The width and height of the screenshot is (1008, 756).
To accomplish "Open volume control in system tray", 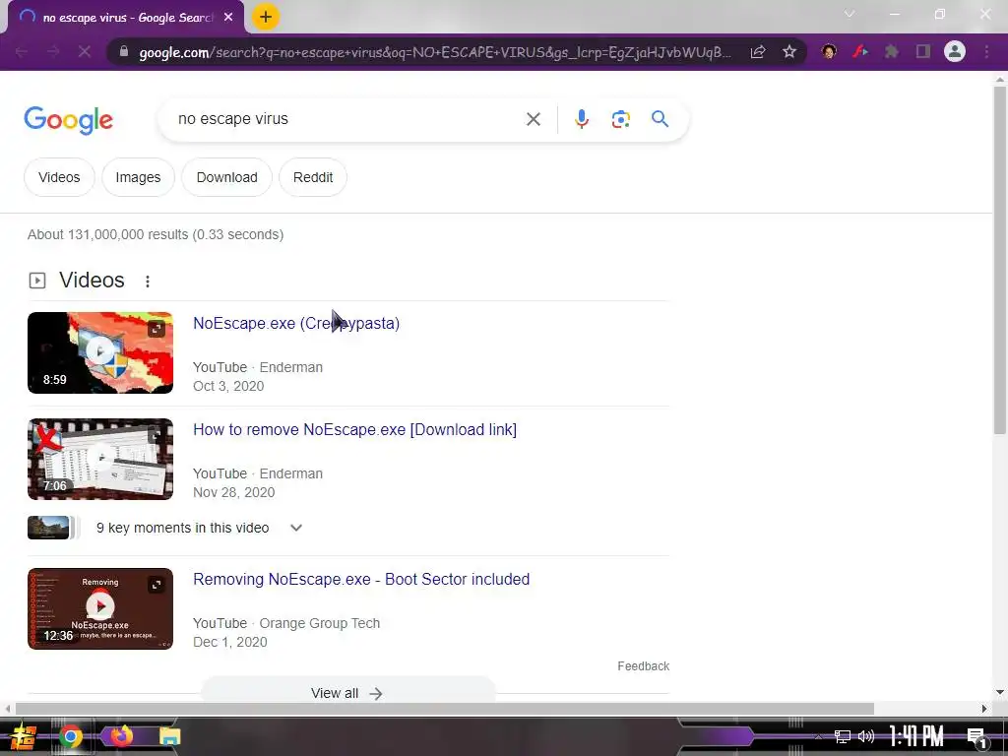I will click(866, 736).
